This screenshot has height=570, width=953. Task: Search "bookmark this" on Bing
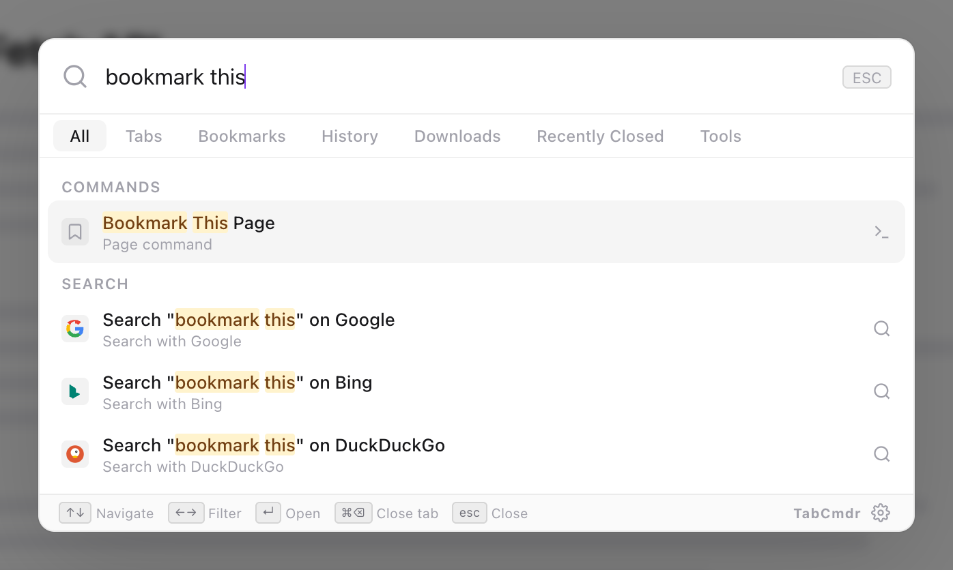(x=476, y=391)
